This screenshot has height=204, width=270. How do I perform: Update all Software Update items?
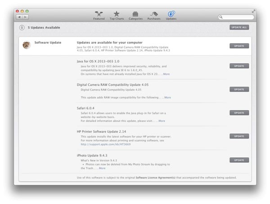click(239, 46)
